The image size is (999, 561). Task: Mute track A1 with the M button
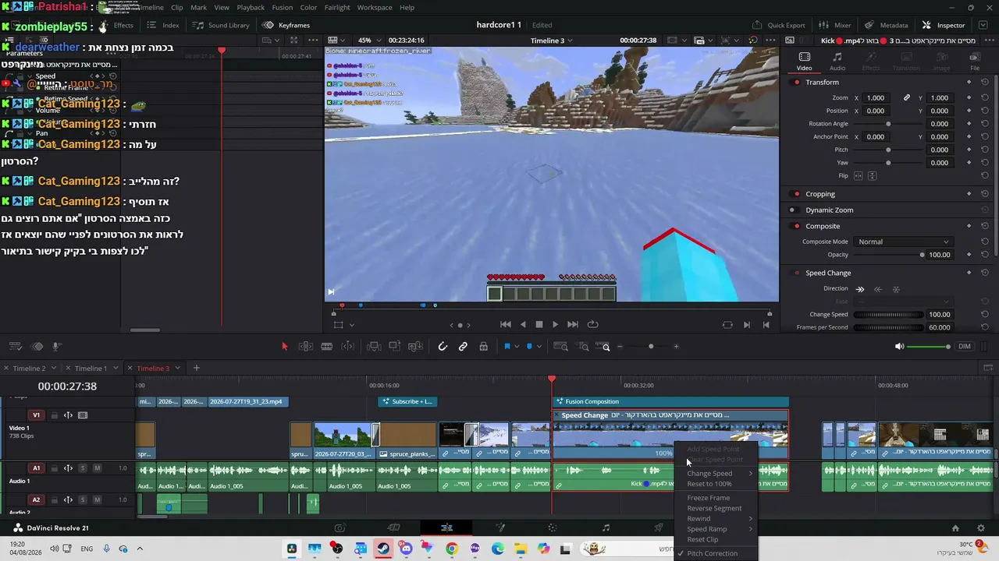click(x=97, y=468)
